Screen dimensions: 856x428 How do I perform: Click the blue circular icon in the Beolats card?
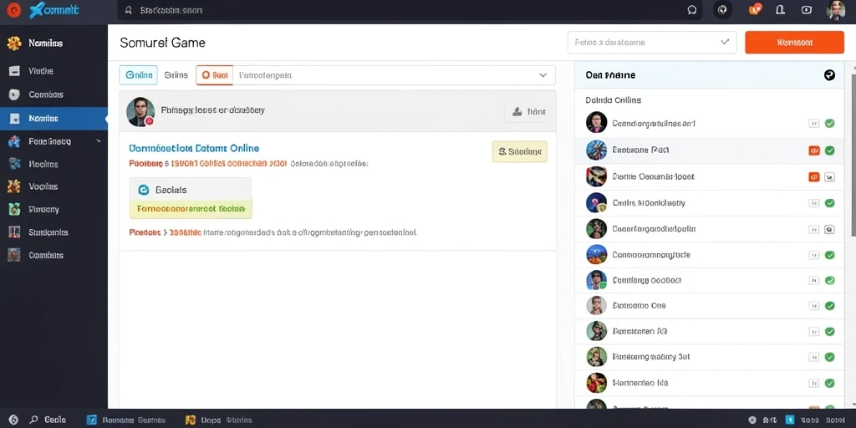tap(144, 190)
